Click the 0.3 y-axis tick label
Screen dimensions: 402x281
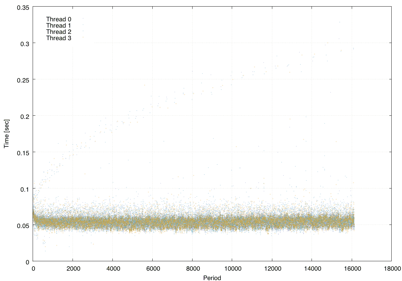[25, 43]
